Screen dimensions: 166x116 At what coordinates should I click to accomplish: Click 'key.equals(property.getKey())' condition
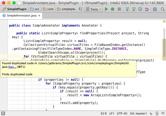[x=86, y=87]
